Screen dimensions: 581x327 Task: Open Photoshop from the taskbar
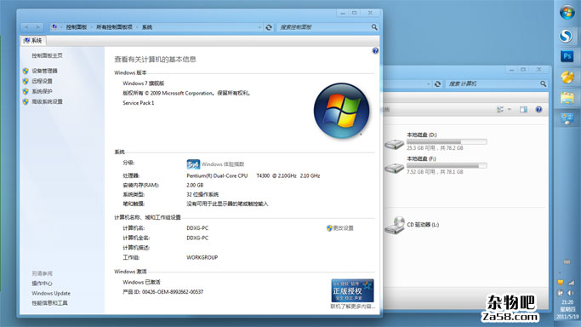[x=567, y=56]
